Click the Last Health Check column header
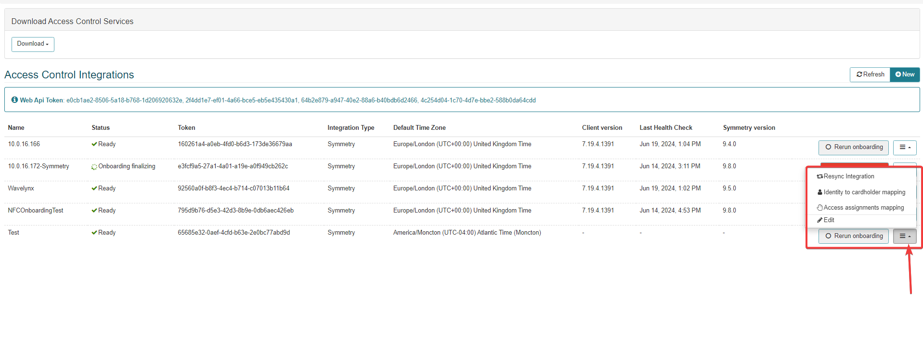 (x=665, y=128)
